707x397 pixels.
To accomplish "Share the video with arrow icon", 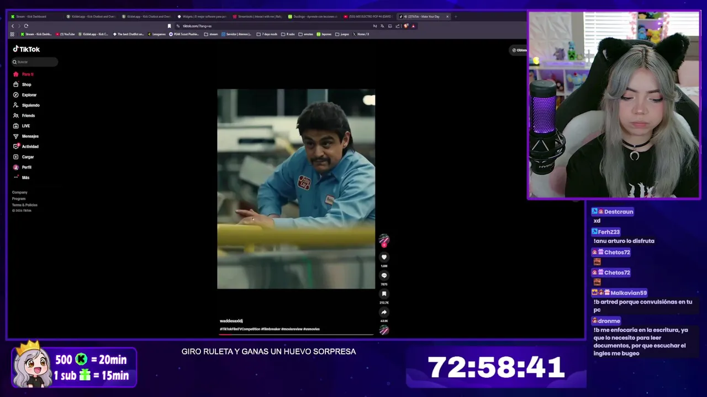I will coord(384,312).
